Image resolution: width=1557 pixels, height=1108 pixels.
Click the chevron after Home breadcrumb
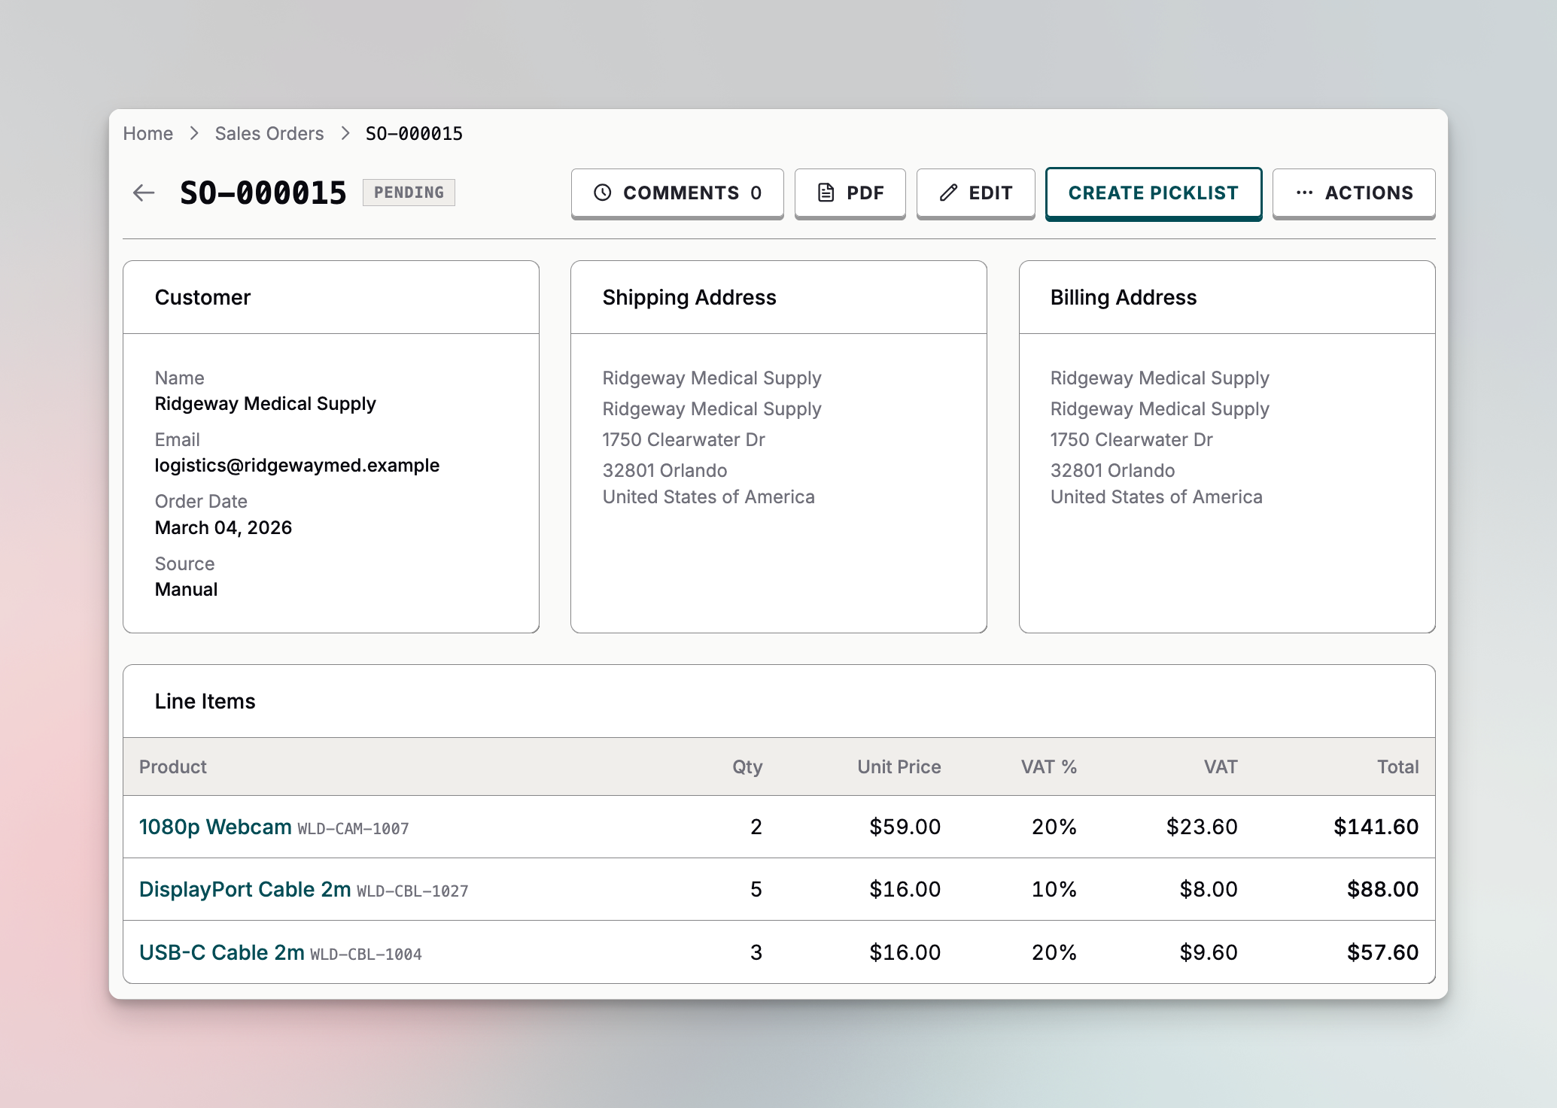pyautogui.click(x=193, y=133)
